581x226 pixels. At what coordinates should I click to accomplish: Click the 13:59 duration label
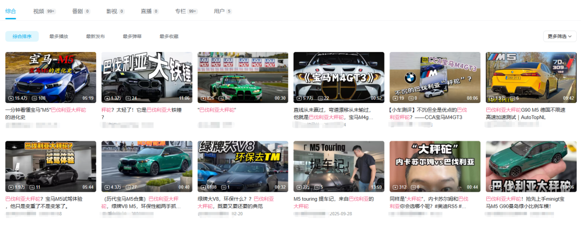point(375,187)
